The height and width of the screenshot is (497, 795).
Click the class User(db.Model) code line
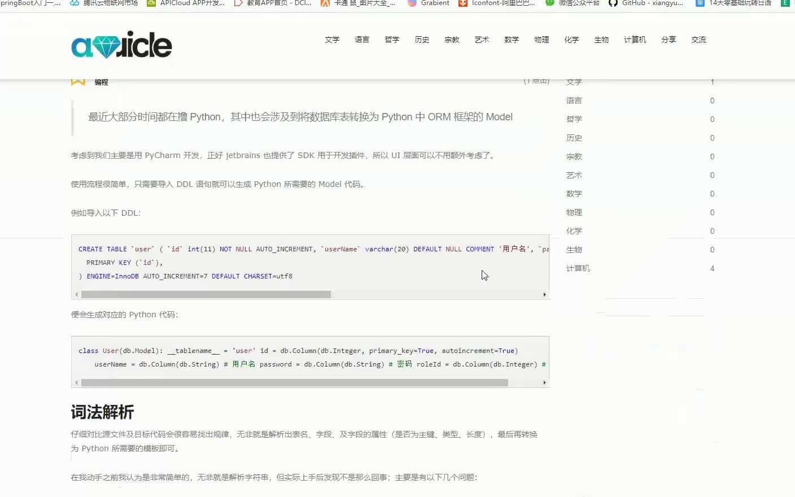tap(298, 351)
